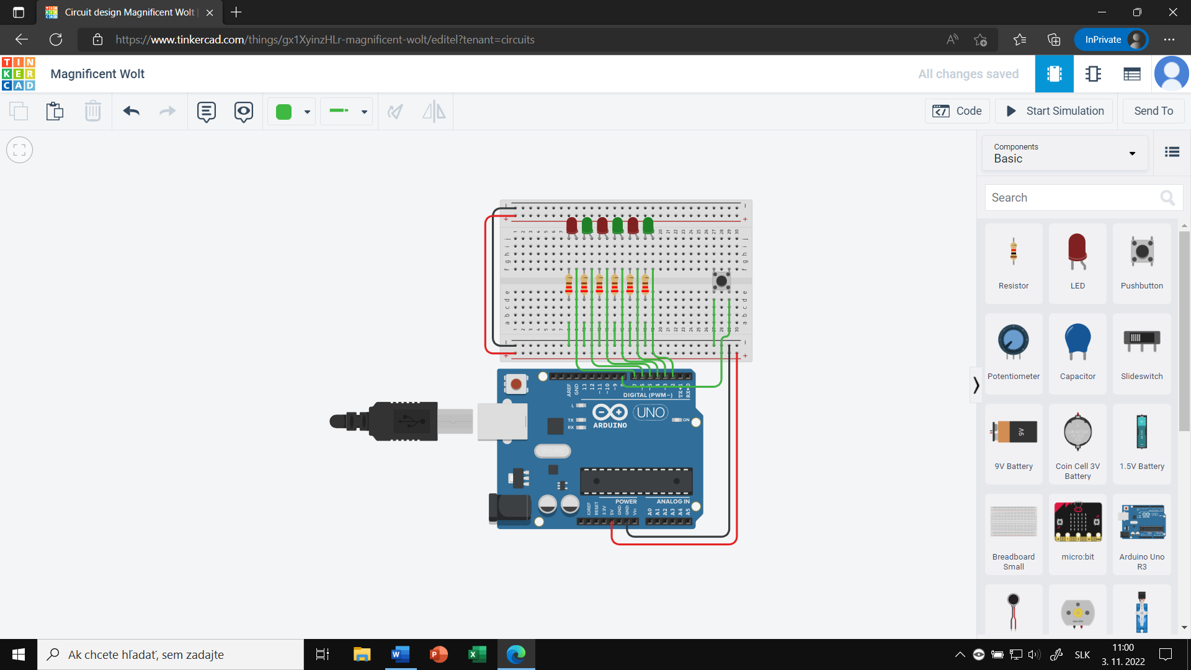Click the green wire color swatch
Image resolution: width=1191 pixels, height=670 pixels.
(x=283, y=112)
